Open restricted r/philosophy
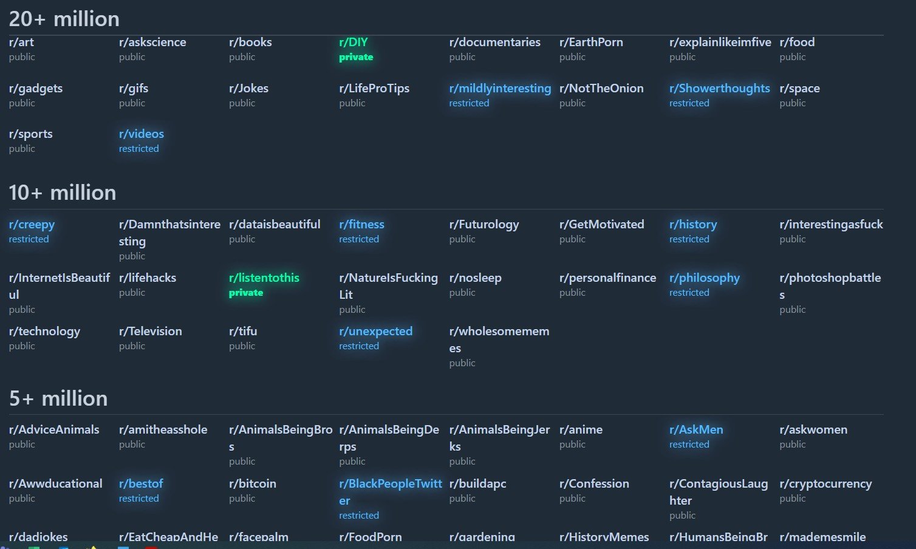This screenshot has height=549, width=916. pos(705,278)
